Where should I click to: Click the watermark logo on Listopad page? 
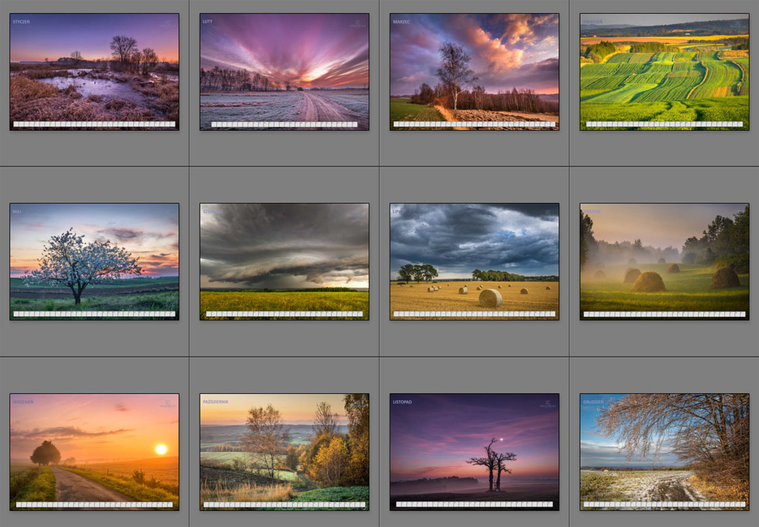547,404
